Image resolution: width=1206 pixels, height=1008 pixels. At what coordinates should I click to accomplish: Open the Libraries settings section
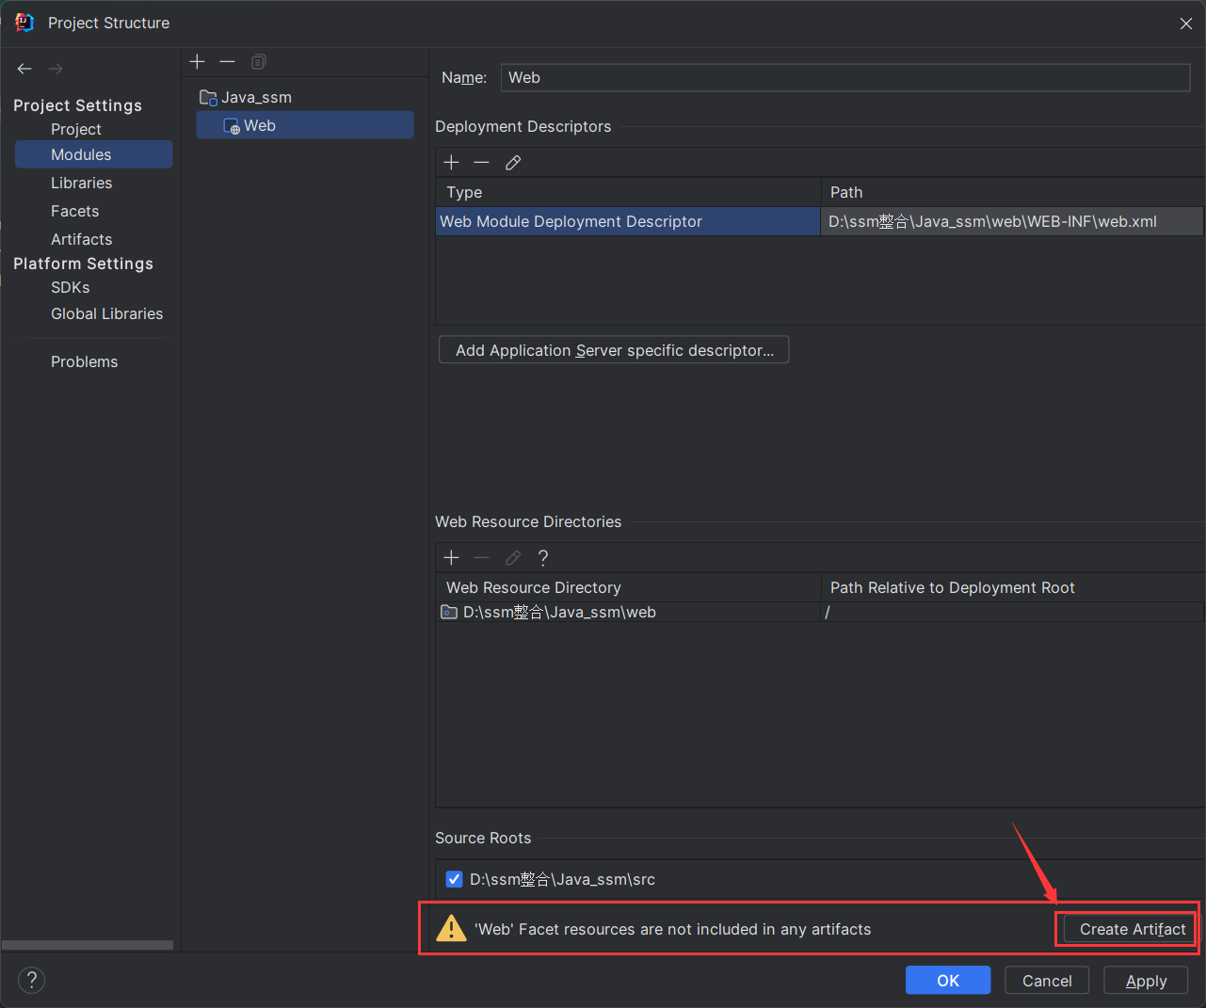[x=81, y=183]
